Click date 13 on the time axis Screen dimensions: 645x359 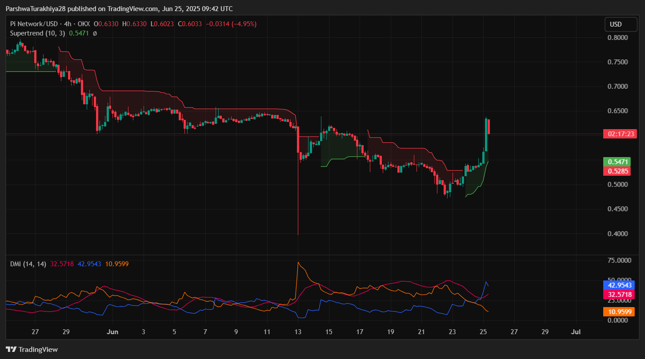click(298, 331)
